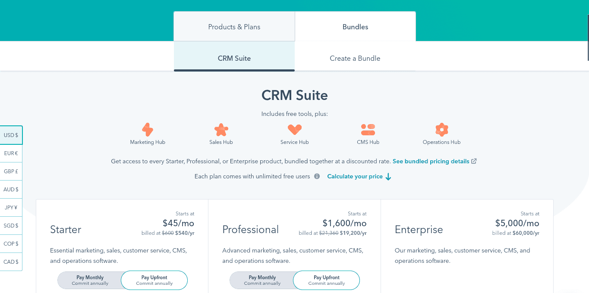Screen dimensions: 589x293
Task: Open the Bundles tab
Action: [355, 27]
